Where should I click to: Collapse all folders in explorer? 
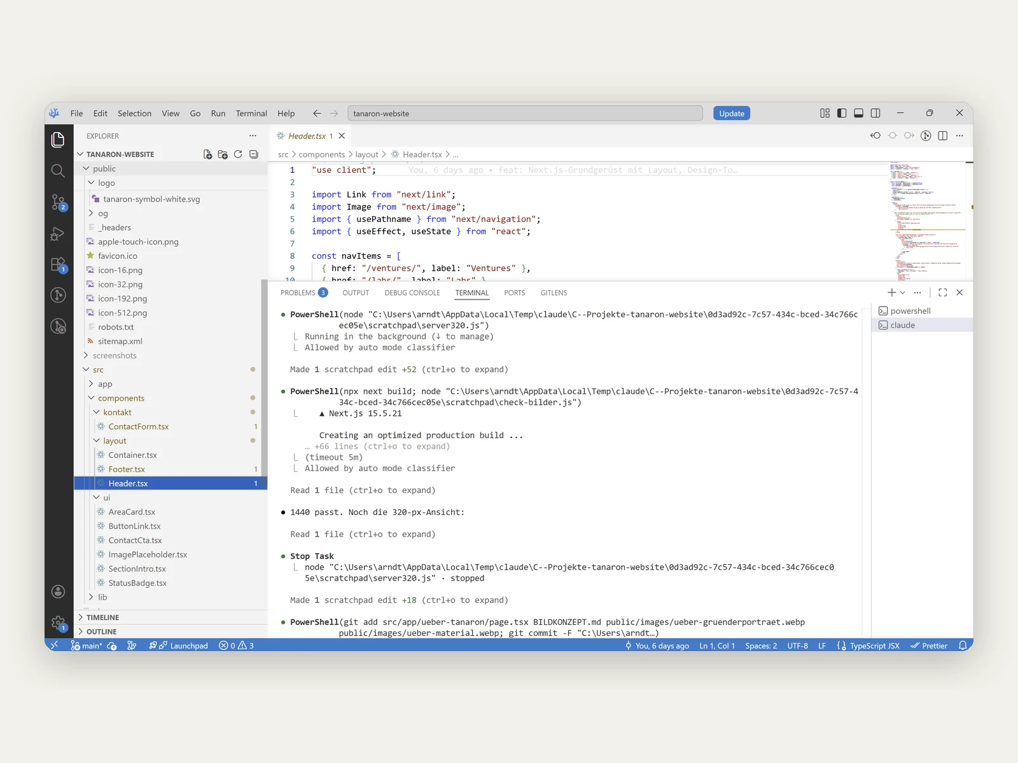253,155
